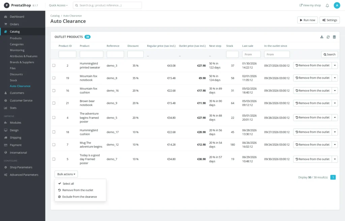Check the Hummingbird cushion row
The image size is (345, 221).
(x=54, y=132)
